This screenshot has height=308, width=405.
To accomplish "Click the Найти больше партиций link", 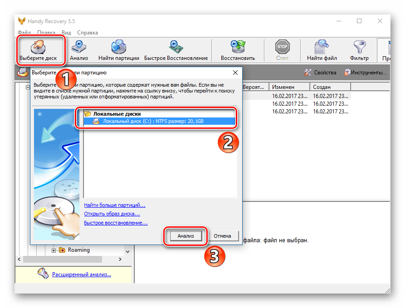I will click(x=115, y=205).
